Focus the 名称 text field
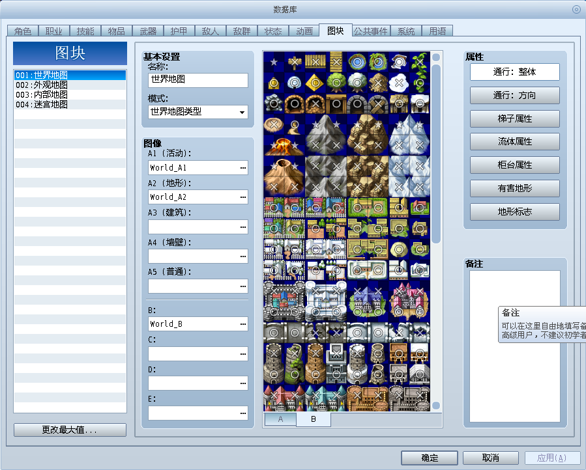Viewport: 586px width, 470px height. click(198, 80)
